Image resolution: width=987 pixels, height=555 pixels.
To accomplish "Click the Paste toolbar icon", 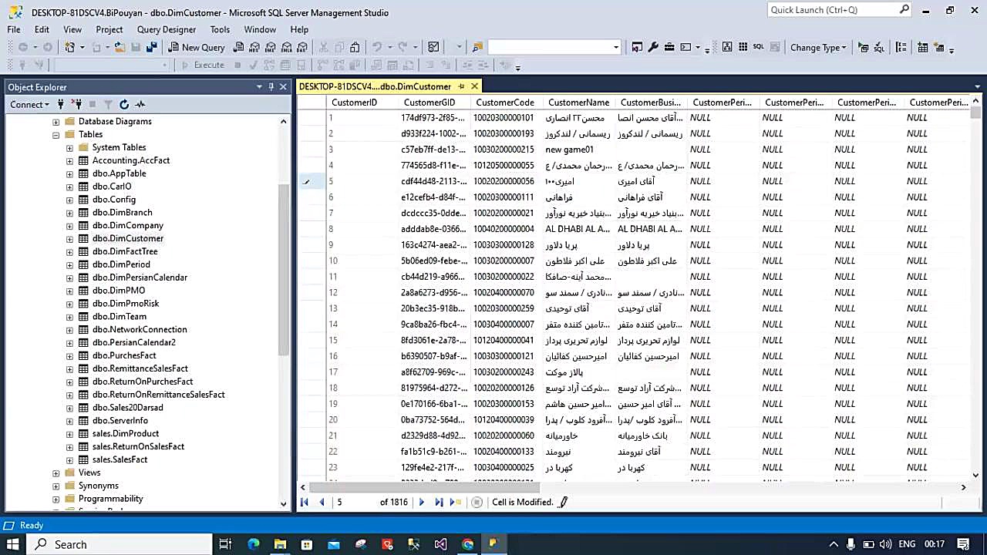I will (355, 47).
